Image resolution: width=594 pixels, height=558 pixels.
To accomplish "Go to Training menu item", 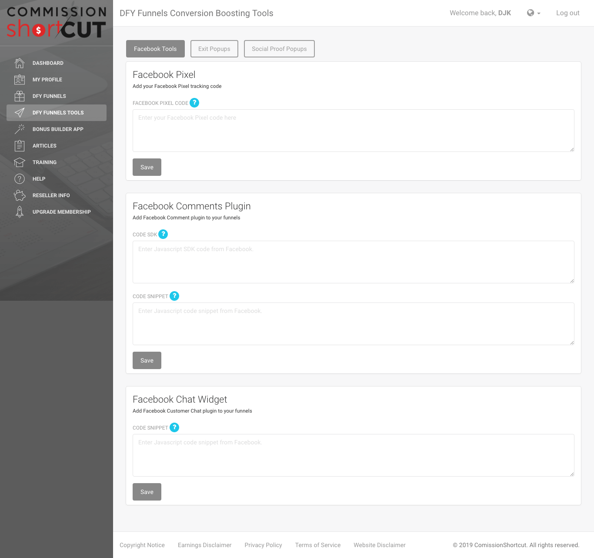I will point(57,162).
